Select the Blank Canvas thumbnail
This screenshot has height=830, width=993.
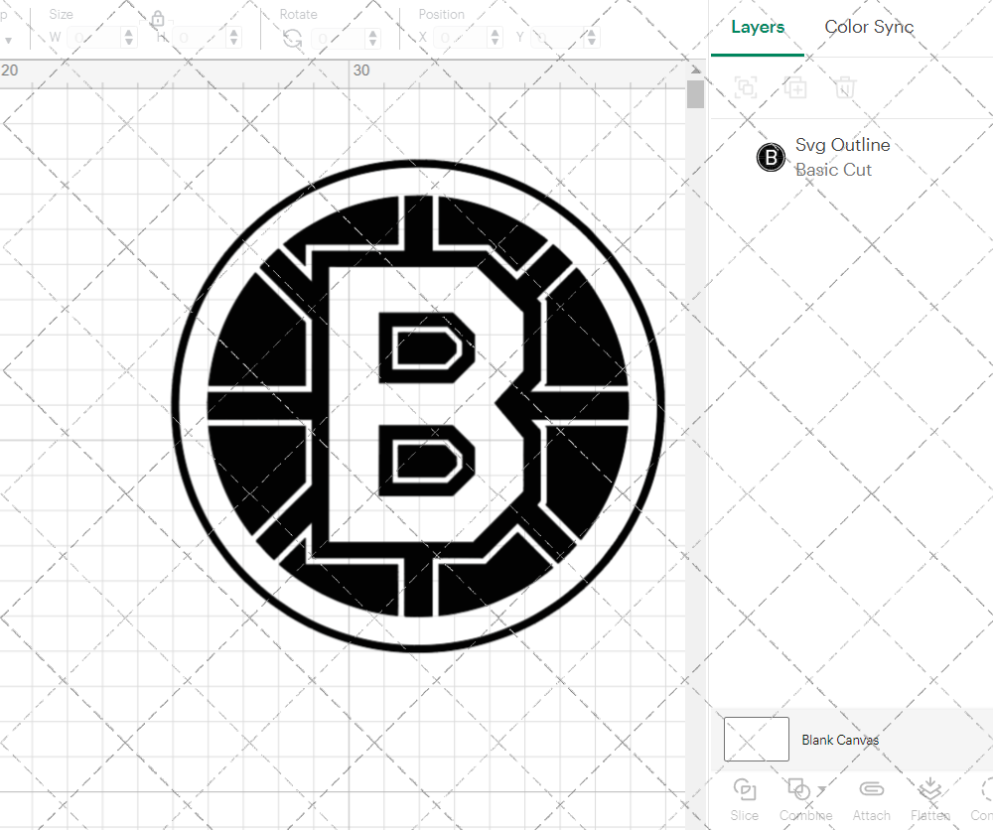(x=756, y=739)
